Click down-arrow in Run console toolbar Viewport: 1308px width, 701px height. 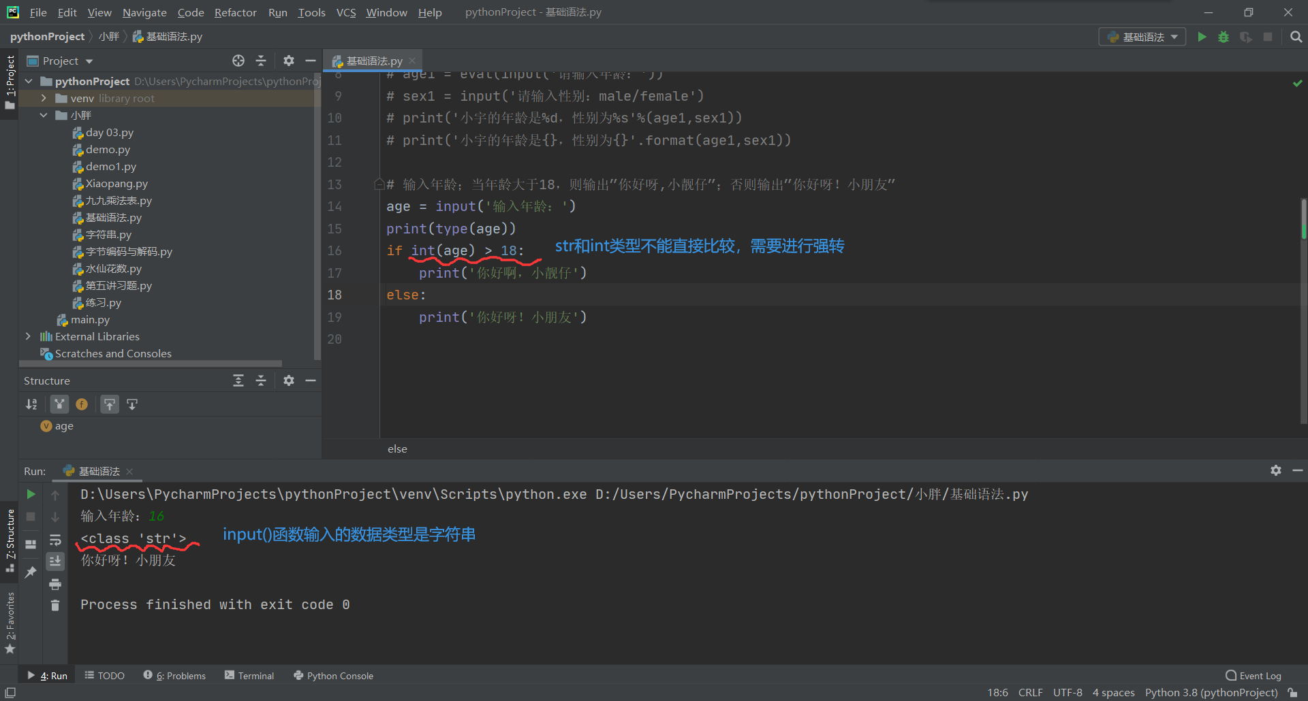coord(55,517)
